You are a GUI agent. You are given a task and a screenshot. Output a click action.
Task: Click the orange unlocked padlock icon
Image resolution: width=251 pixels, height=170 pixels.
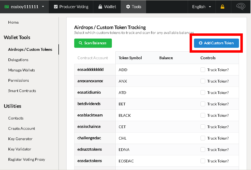[223, 7]
